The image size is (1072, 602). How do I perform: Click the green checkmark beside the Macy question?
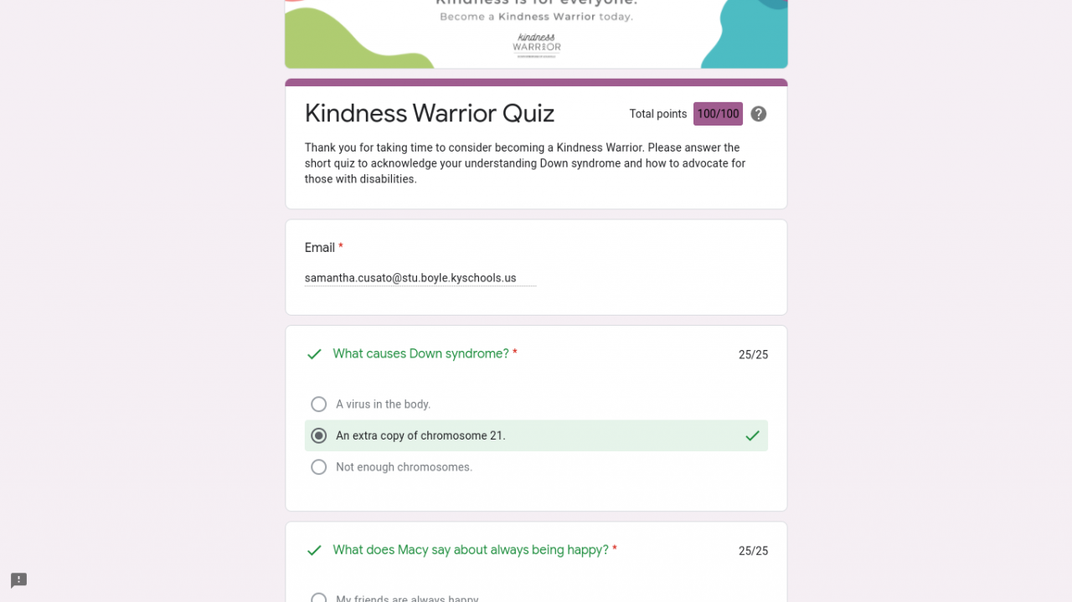coord(314,550)
